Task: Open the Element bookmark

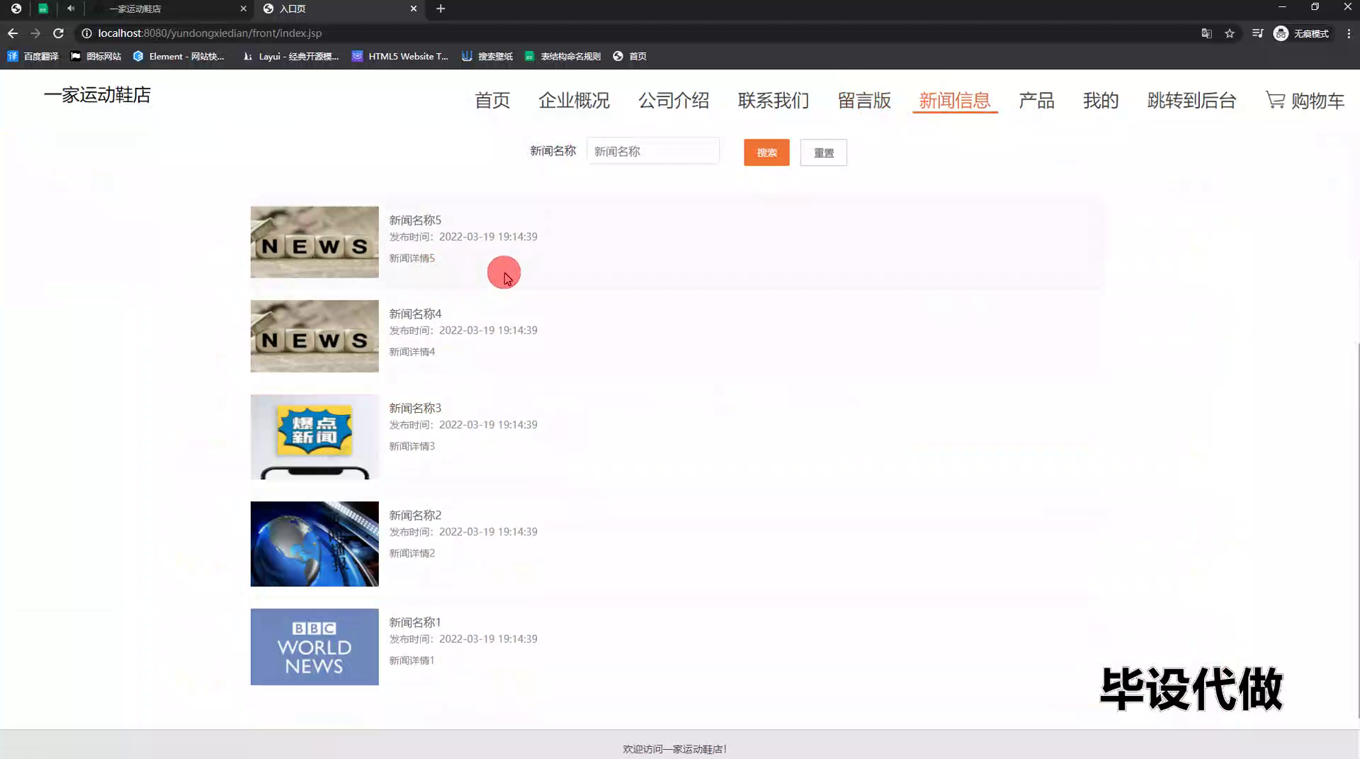Action: 178,56
